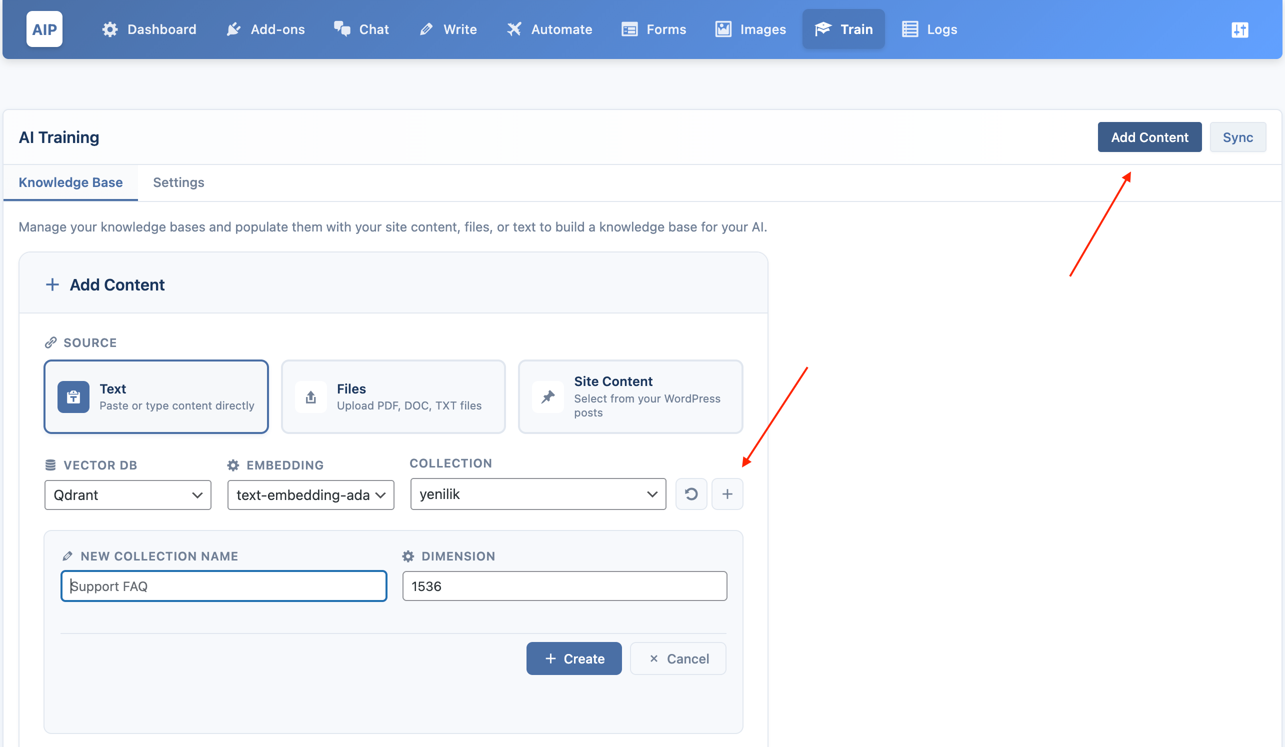The width and height of the screenshot is (1285, 747).
Task: Click the COLLECTION label
Action: pos(451,463)
